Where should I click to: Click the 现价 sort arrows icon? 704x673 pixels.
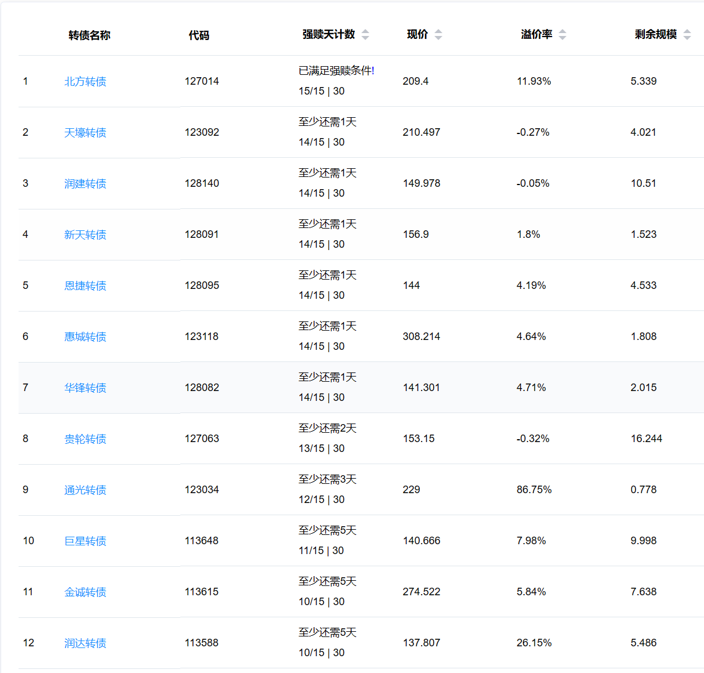tap(438, 35)
